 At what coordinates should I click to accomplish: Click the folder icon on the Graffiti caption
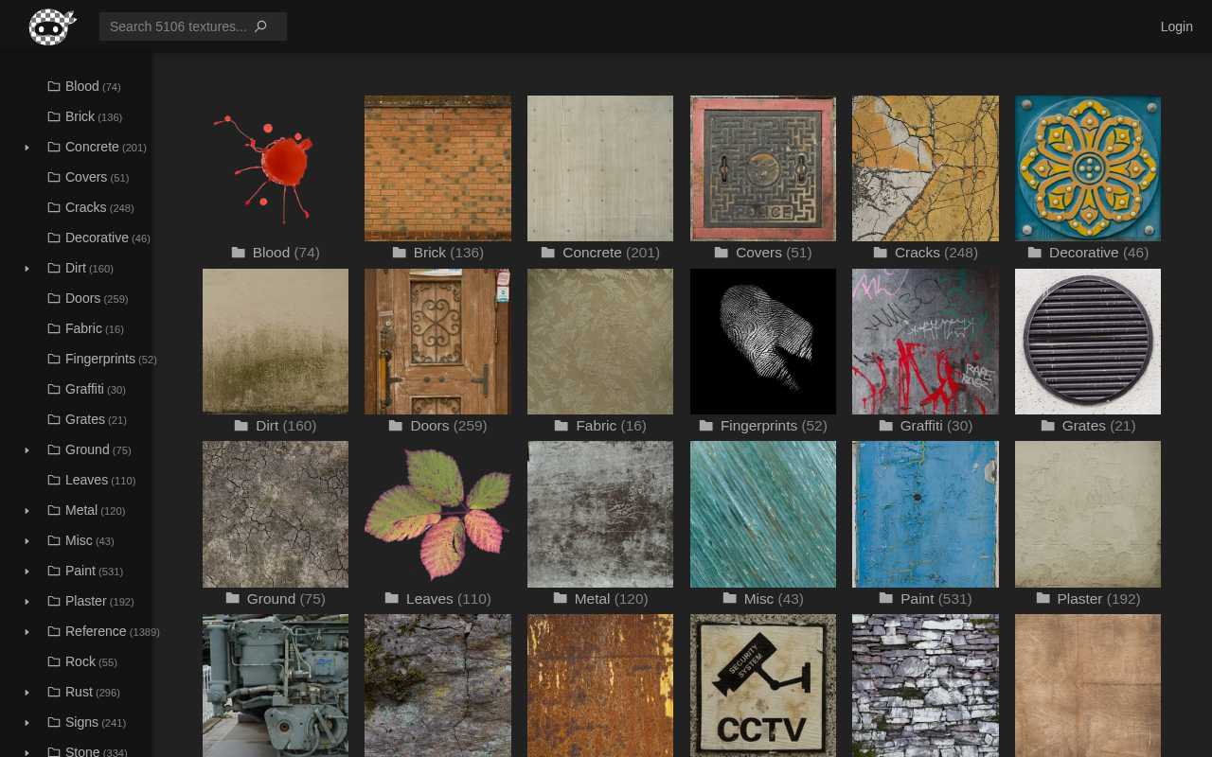click(x=885, y=425)
